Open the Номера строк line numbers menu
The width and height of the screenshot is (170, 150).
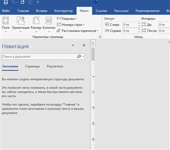coord(73,25)
